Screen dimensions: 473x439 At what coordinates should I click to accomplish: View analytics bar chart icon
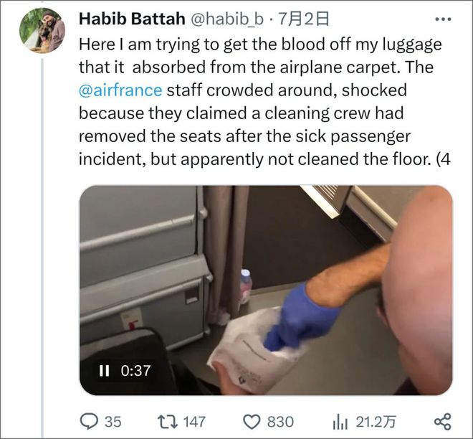click(340, 422)
